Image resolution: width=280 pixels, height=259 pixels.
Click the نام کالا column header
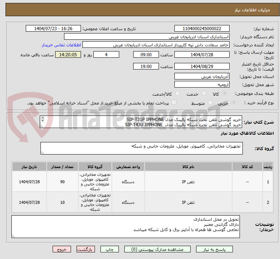188,167
